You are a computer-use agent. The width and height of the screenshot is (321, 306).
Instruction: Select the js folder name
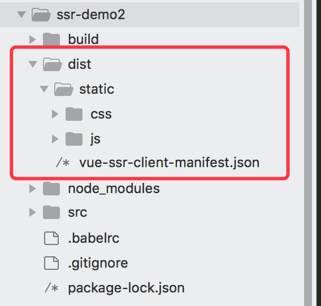pyautogui.click(x=96, y=139)
